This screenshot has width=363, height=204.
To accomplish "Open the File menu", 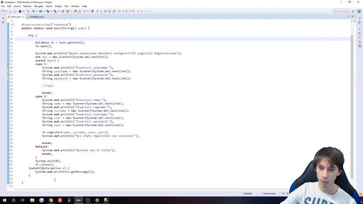I will [3, 6].
